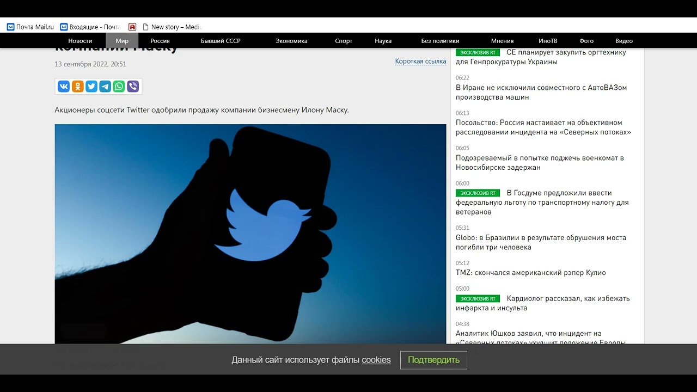The width and height of the screenshot is (697, 392).
Task: Open Видео section
Action: pyautogui.click(x=624, y=41)
